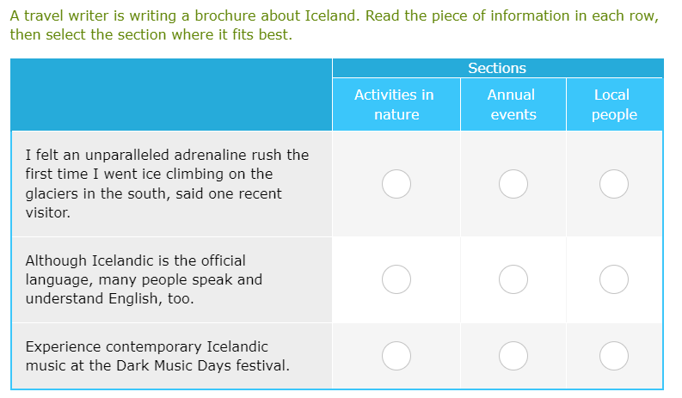Click the Activities in nature column header
The width and height of the screenshot is (682, 398).
(396, 104)
